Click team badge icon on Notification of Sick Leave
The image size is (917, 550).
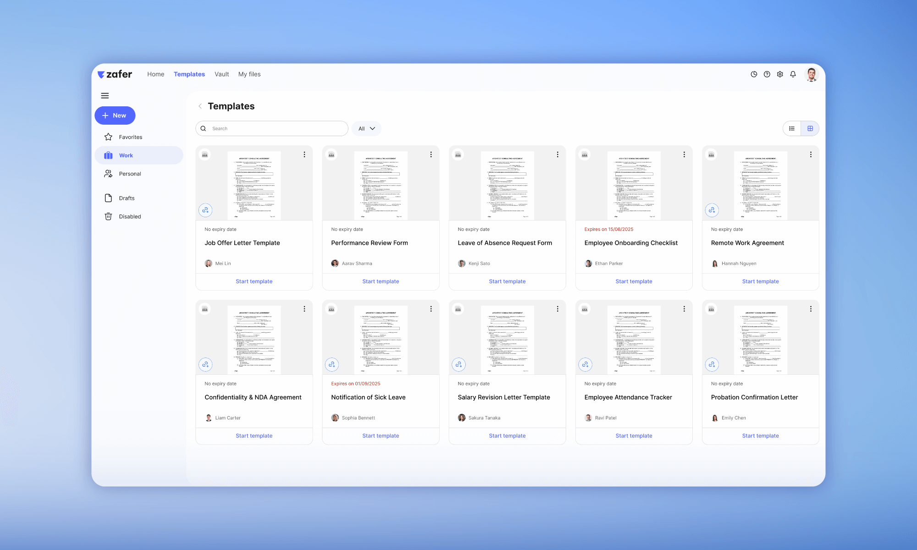pyautogui.click(x=331, y=309)
